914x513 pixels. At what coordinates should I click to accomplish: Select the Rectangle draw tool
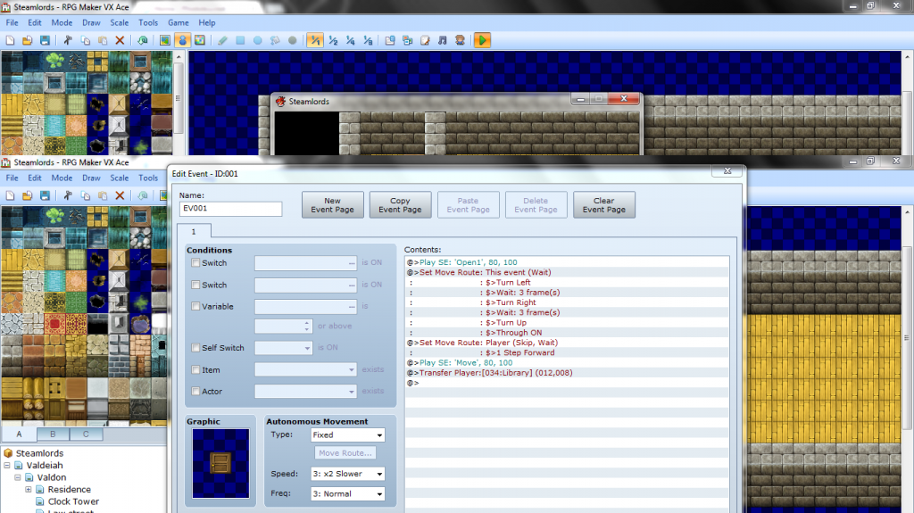240,40
